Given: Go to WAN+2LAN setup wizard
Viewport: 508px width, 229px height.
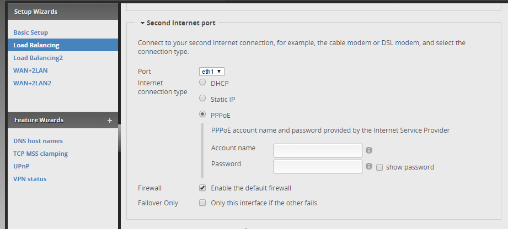Looking at the screenshot, I should [x=32, y=70].
